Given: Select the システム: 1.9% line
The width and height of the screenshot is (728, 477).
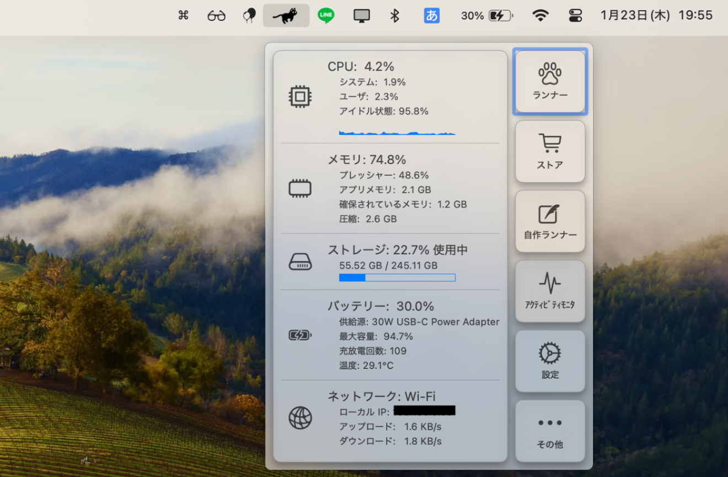Looking at the screenshot, I should 372,82.
